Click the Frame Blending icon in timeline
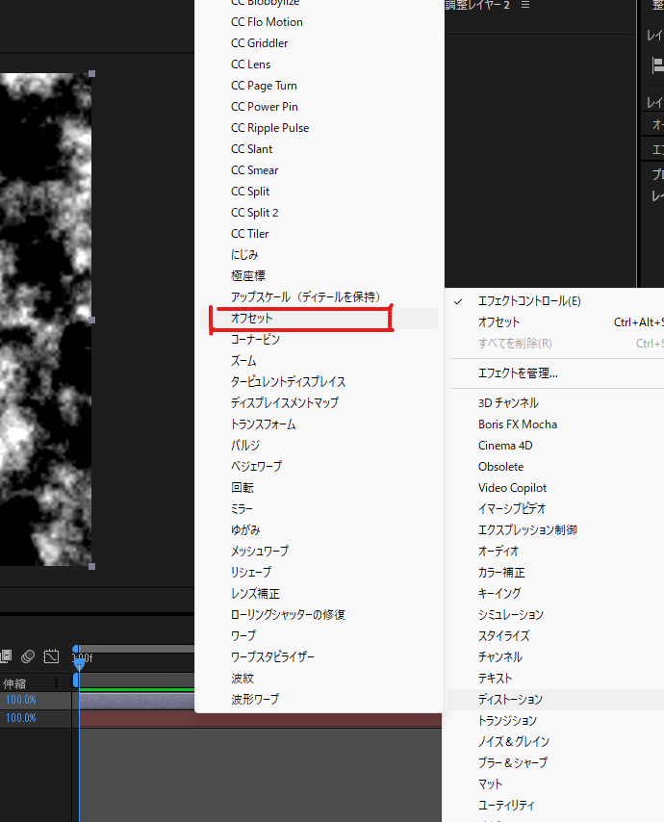The image size is (664, 822). click(6, 656)
